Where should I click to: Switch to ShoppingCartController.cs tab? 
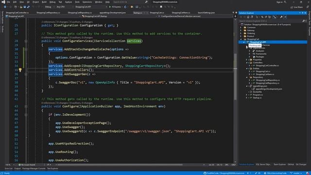[17, 13]
